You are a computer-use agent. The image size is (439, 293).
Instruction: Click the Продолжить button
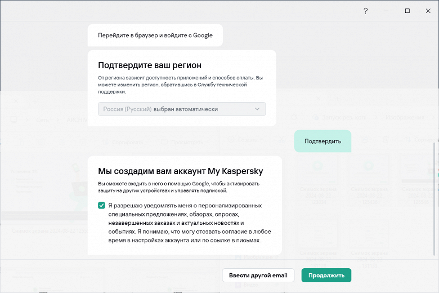[x=326, y=276]
